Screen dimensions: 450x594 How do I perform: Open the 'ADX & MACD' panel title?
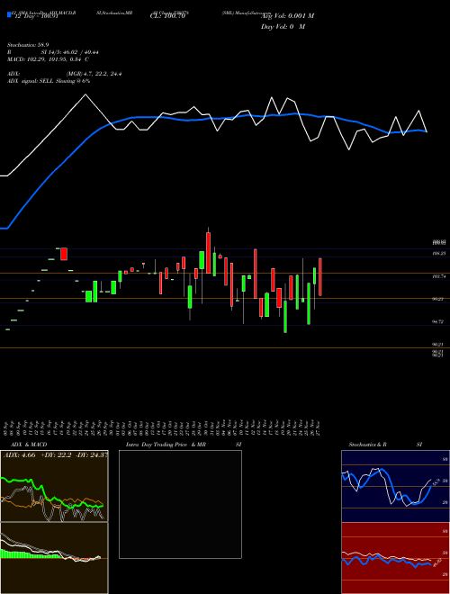tap(29, 445)
